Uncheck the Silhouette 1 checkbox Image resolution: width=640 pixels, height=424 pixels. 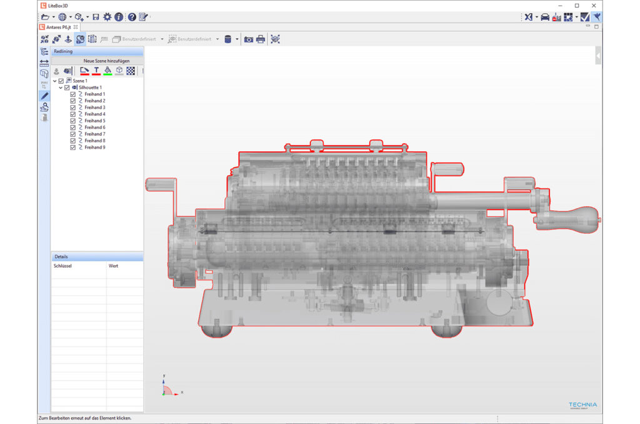[67, 88]
